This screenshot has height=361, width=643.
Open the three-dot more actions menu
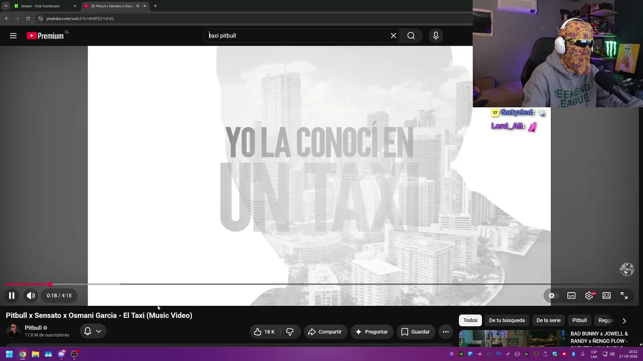pos(446,332)
